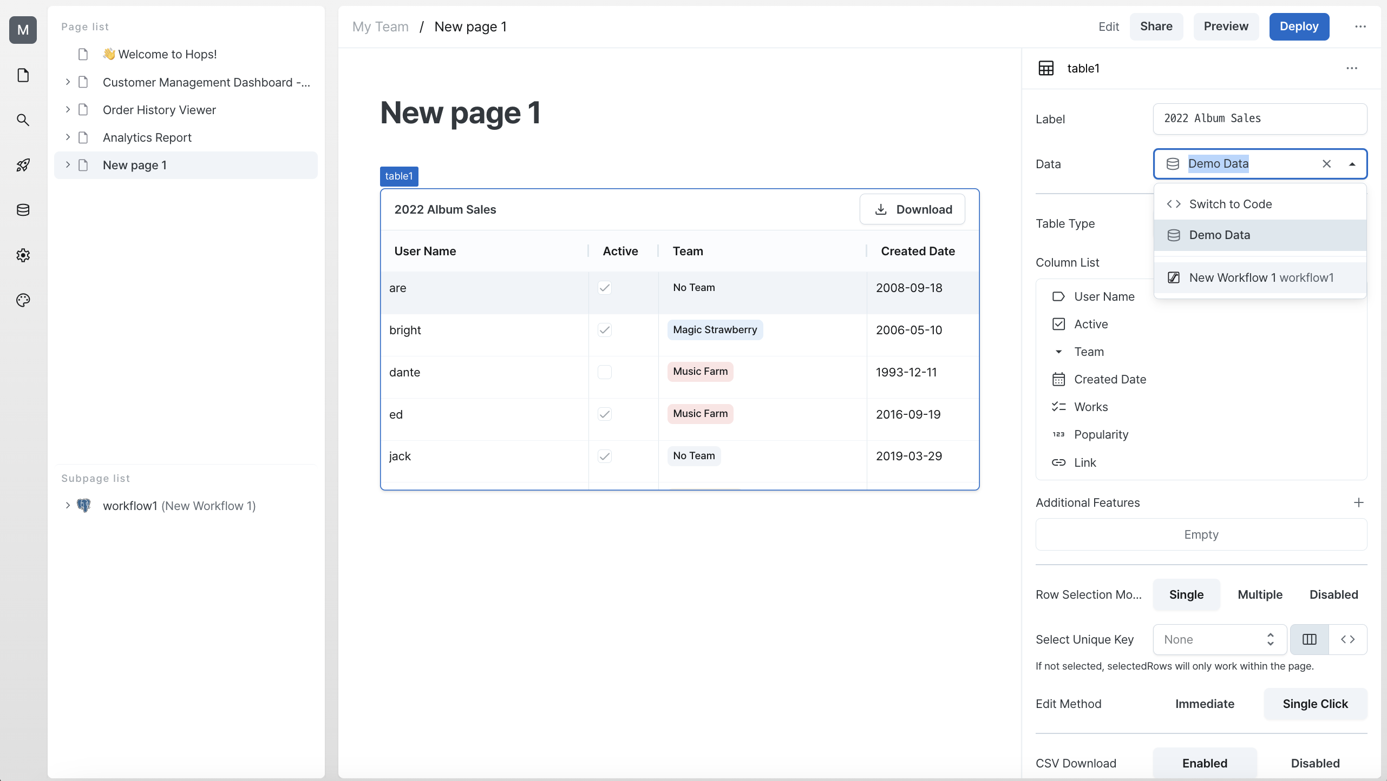
Task: Open the Select Unique Key dropdown
Action: 1219,639
